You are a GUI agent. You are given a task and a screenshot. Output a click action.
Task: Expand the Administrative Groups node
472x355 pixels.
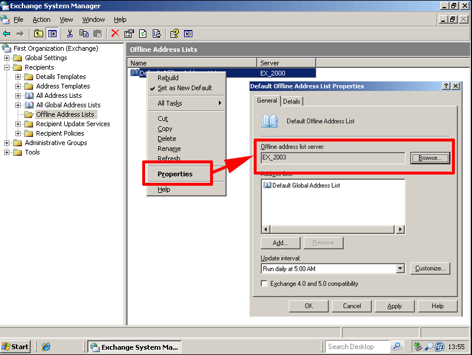[x=6, y=143]
